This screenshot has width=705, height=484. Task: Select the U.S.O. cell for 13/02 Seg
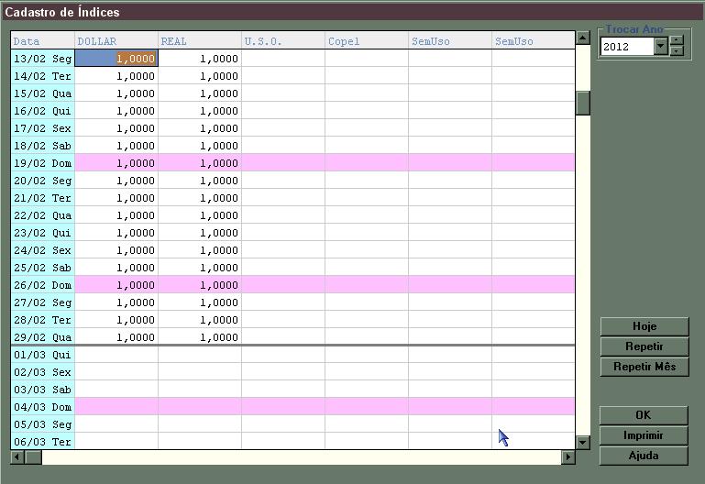283,59
